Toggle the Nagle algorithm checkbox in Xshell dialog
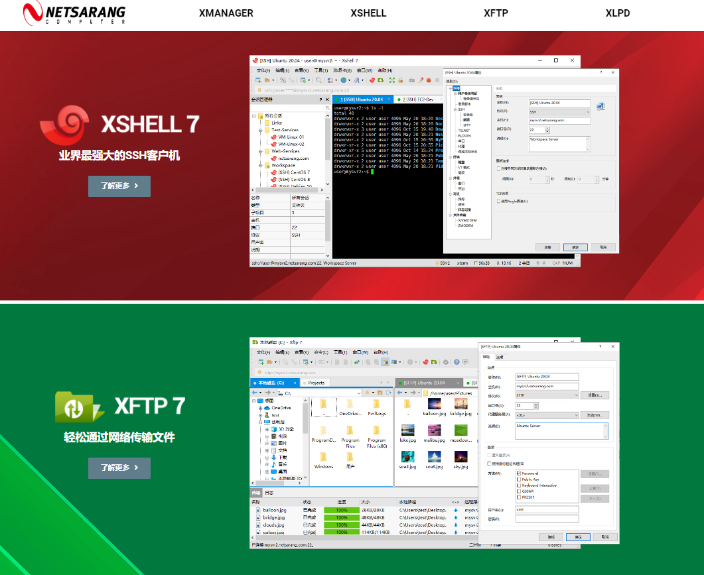The image size is (704, 575). pyautogui.click(x=498, y=201)
